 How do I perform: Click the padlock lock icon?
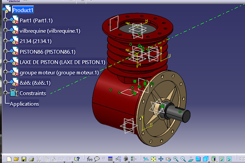126,159
